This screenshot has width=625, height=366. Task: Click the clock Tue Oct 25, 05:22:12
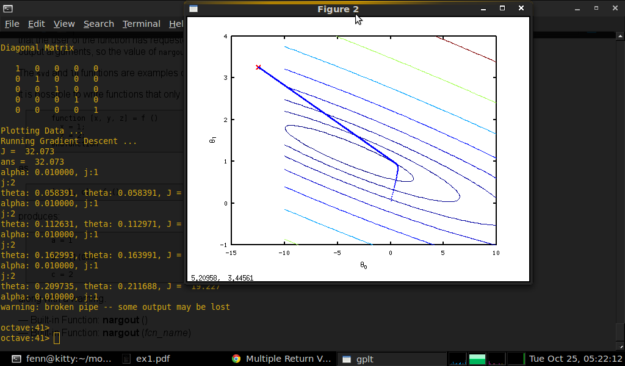click(576, 359)
